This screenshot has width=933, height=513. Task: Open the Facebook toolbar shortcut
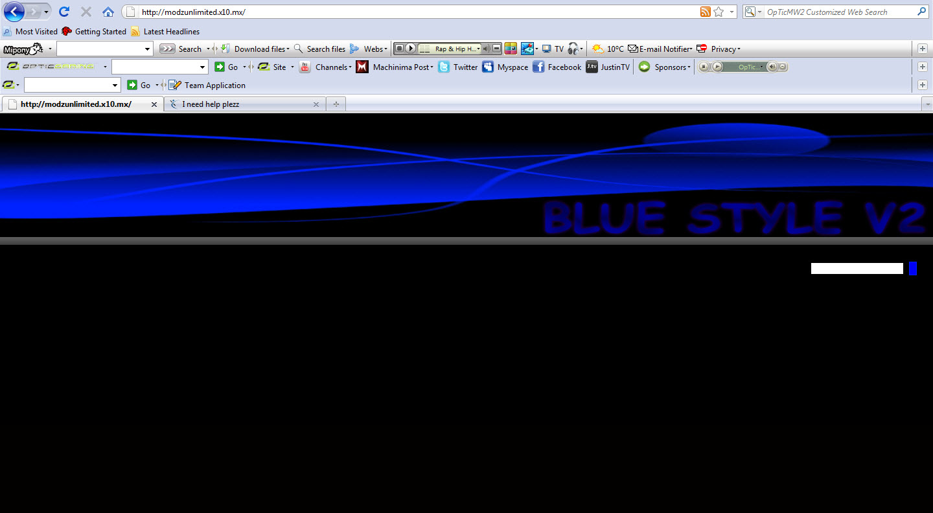[557, 67]
